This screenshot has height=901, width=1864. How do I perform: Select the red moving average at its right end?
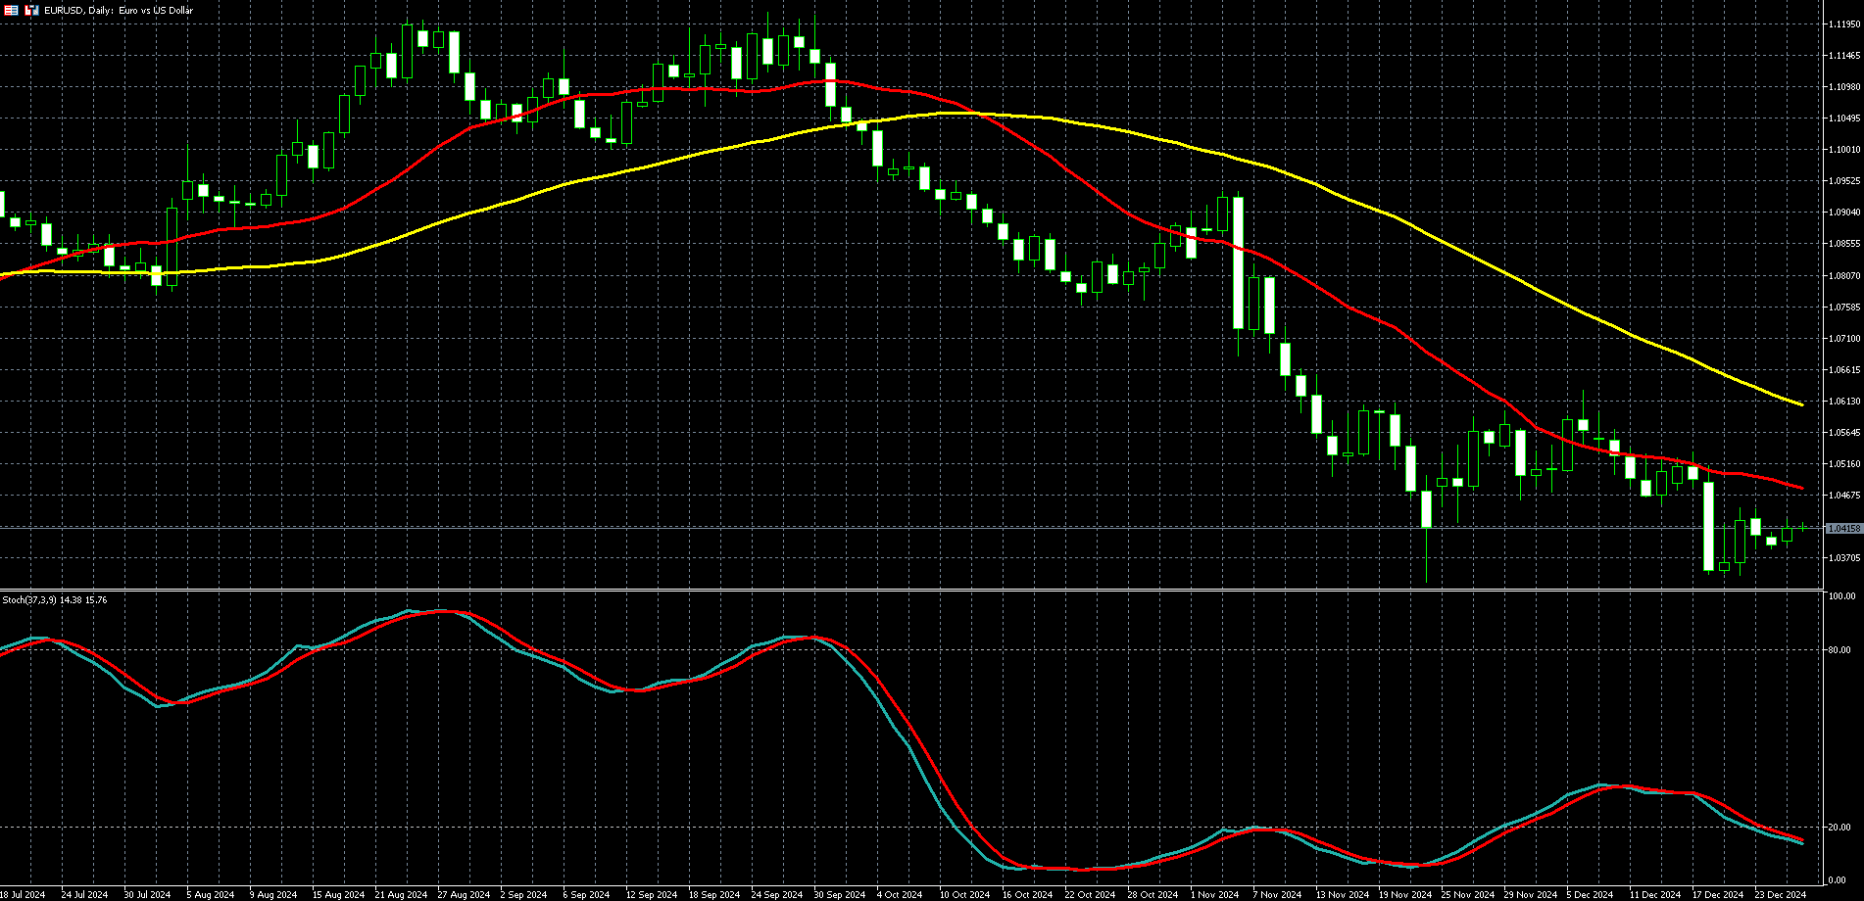1799,487
